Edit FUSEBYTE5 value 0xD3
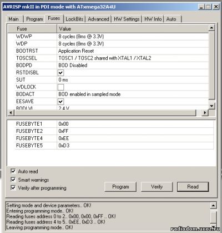This screenshot has height=233, width=222. (135, 146)
